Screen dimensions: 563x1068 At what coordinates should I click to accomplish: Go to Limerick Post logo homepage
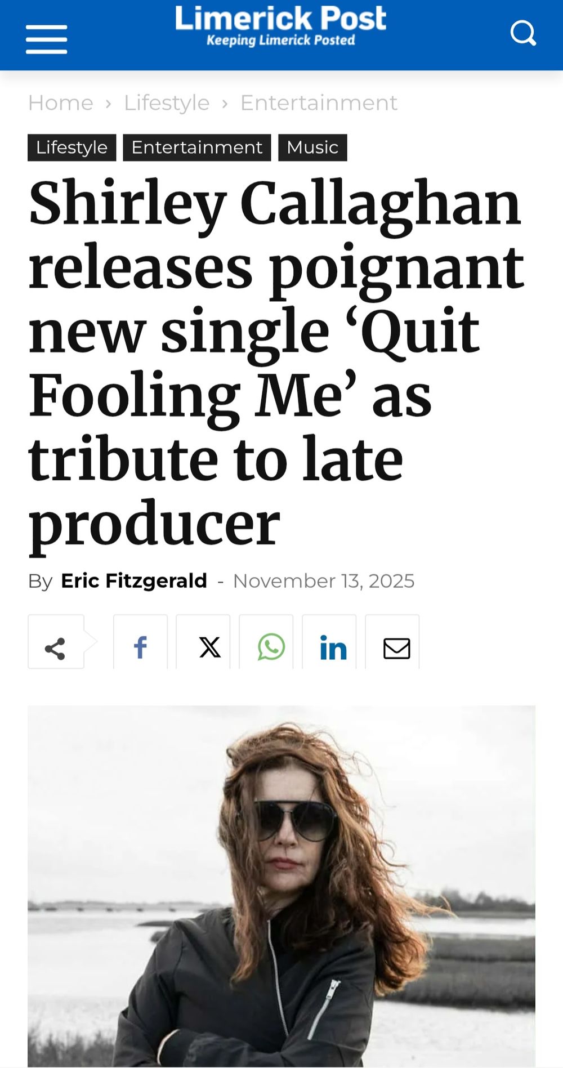280,25
